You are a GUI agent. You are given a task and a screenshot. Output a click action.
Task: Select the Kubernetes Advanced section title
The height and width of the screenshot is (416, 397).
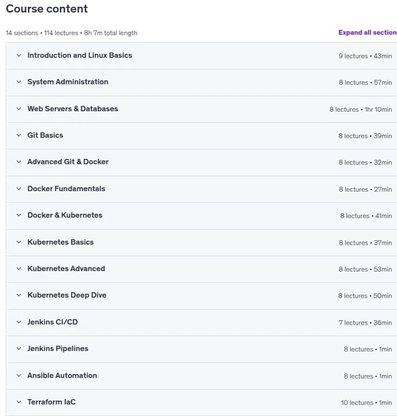coord(66,269)
